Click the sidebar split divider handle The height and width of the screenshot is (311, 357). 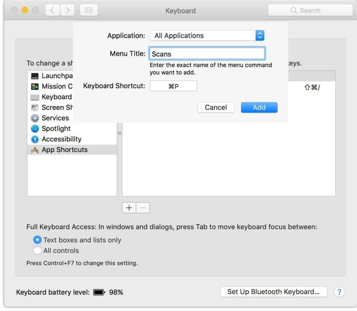(120, 133)
